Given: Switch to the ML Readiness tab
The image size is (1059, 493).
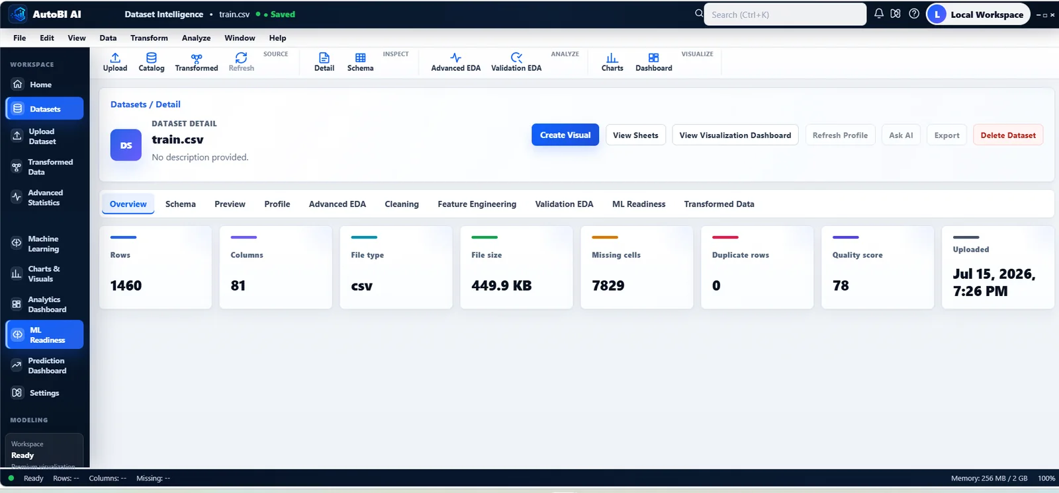Looking at the screenshot, I should tap(639, 204).
